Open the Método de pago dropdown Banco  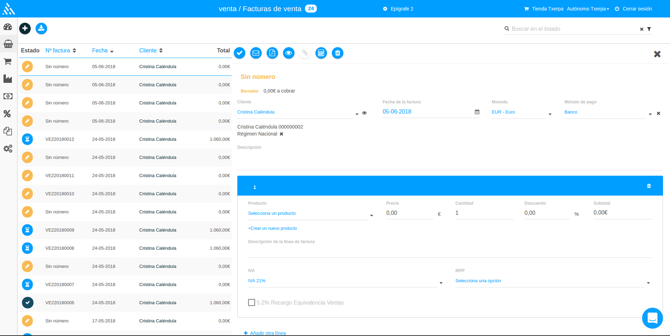(x=608, y=112)
